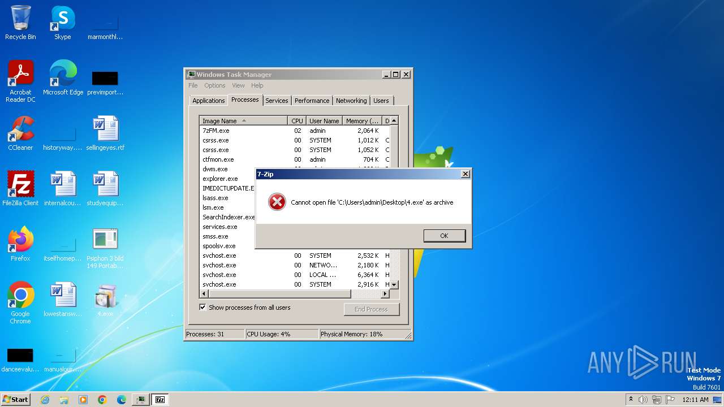Screen dimensions: 724x407
Task: Sort by CPU column header
Action: [297, 121]
